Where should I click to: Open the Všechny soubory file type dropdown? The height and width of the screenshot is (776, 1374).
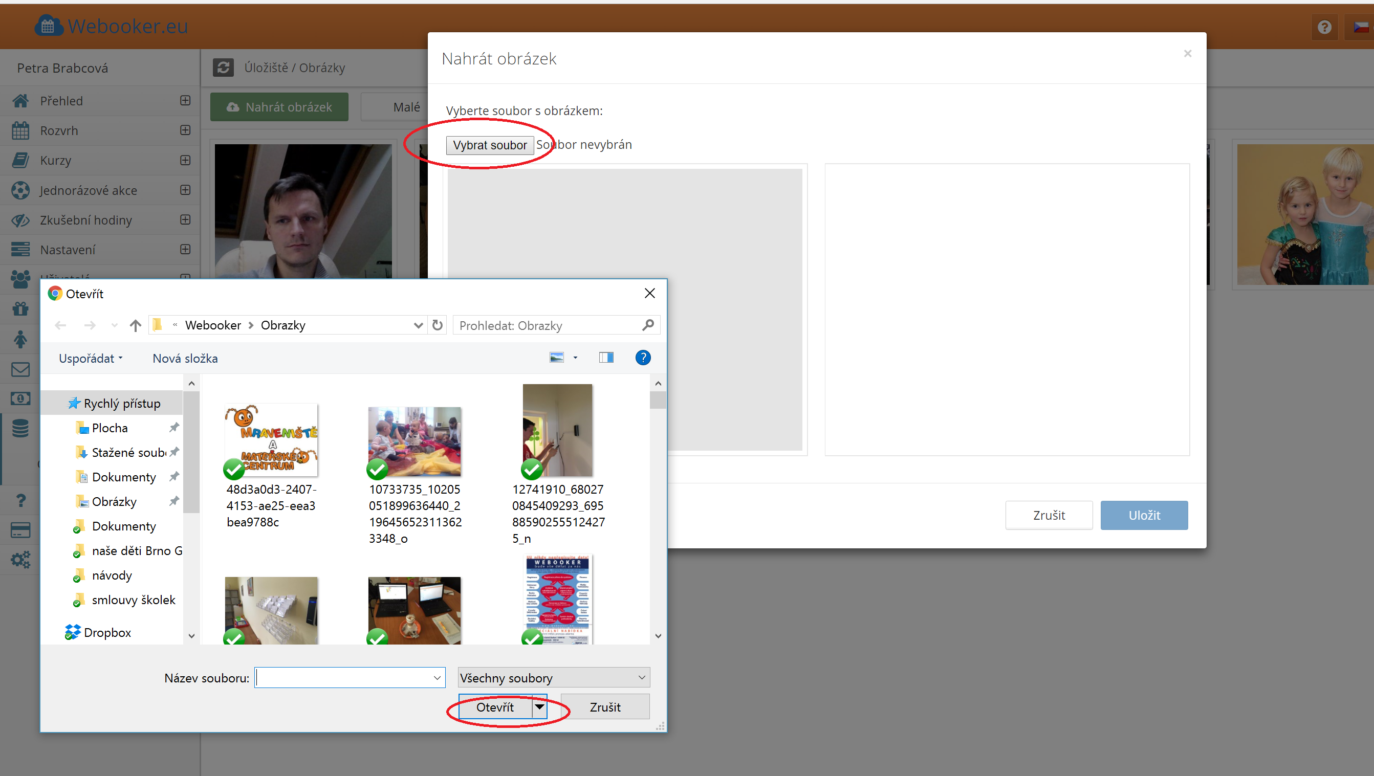554,678
